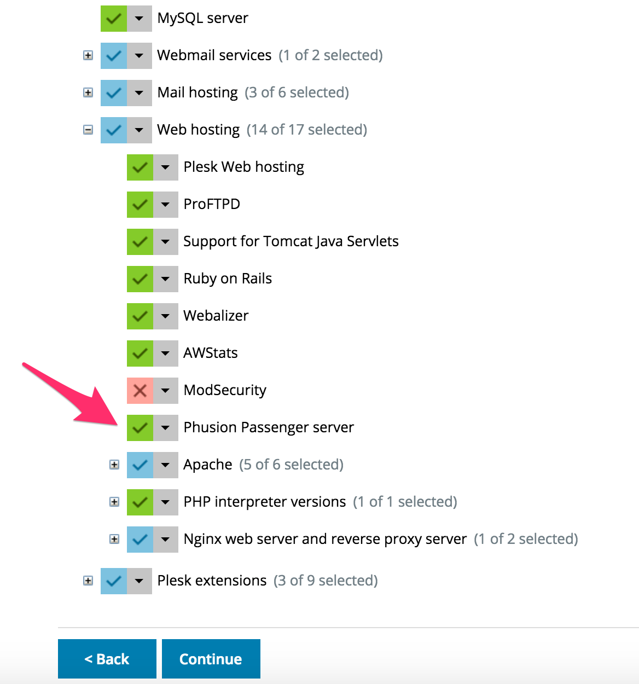Click the checkmark icon next to Webalizer
Viewport: 639px width, 684px height.
(x=139, y=316)
